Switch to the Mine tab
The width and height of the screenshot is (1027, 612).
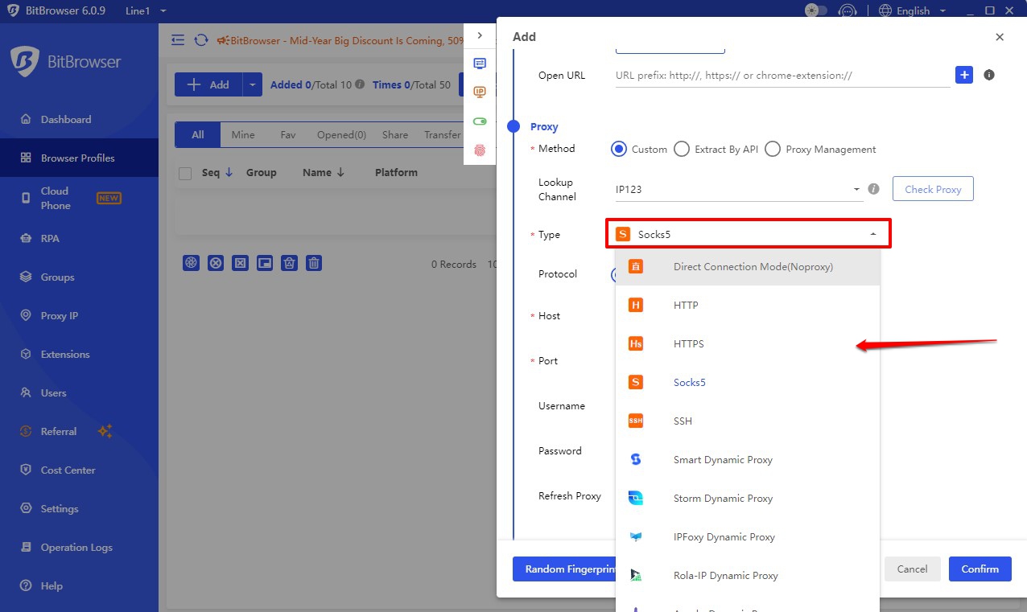243,135
